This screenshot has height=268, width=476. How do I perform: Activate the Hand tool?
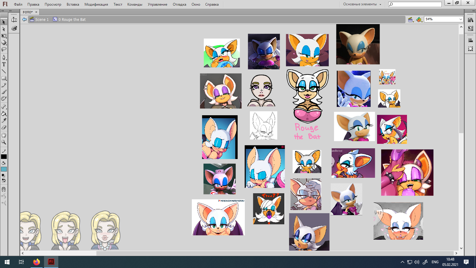(x=4, y=135)
